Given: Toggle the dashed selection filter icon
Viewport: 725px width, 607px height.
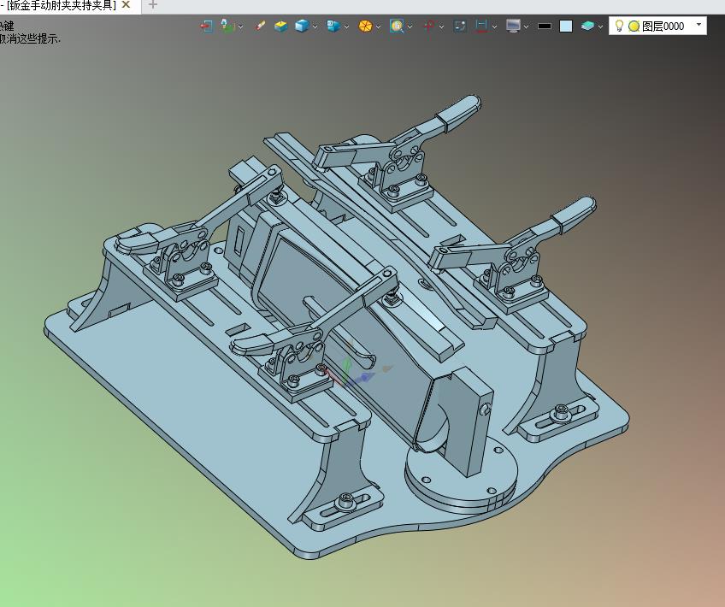Looking at the screenshot, I should pyautogui.click(x=460, y=26).
